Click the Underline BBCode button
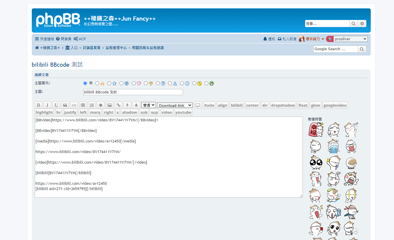 coord(56,105)
